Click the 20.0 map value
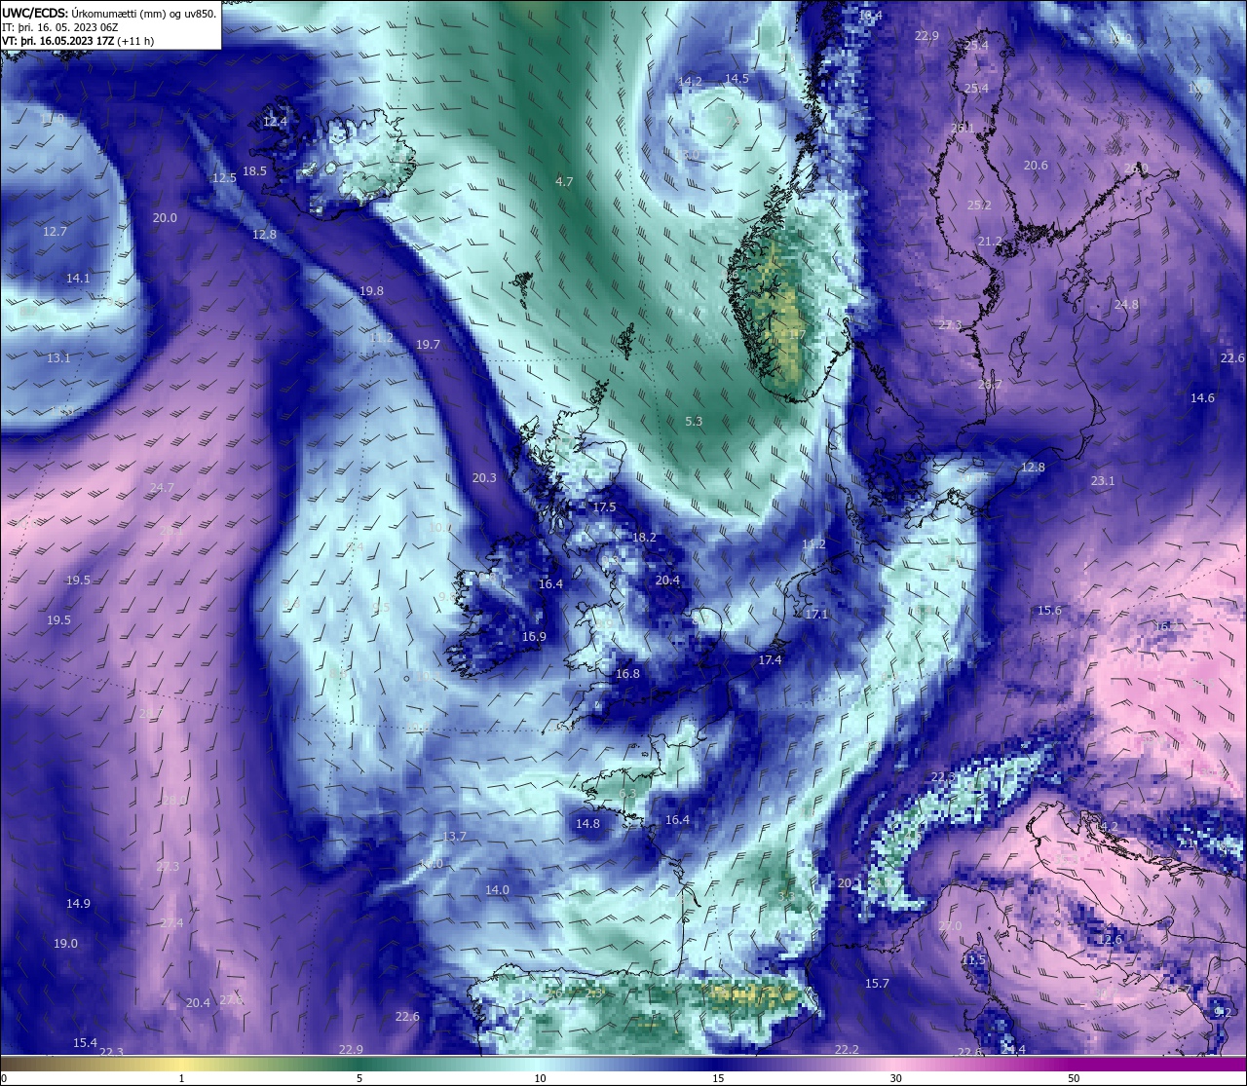 165,218
